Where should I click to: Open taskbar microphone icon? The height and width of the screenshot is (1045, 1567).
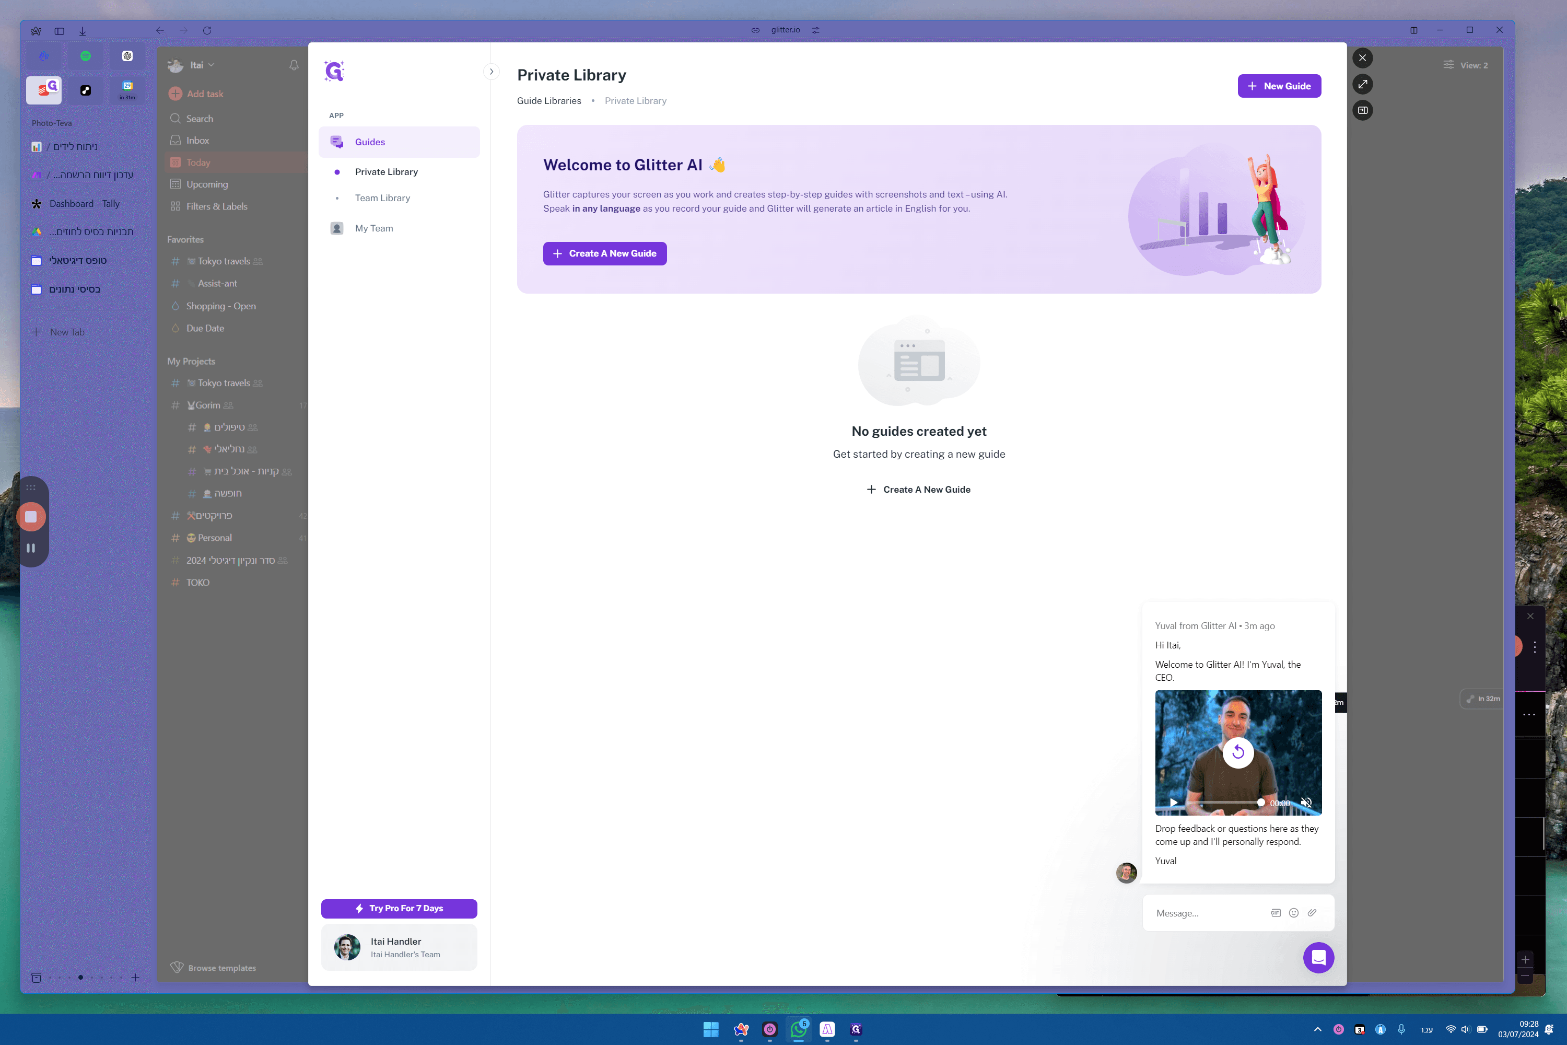pyautogui.click(x=1401, y=1030)
